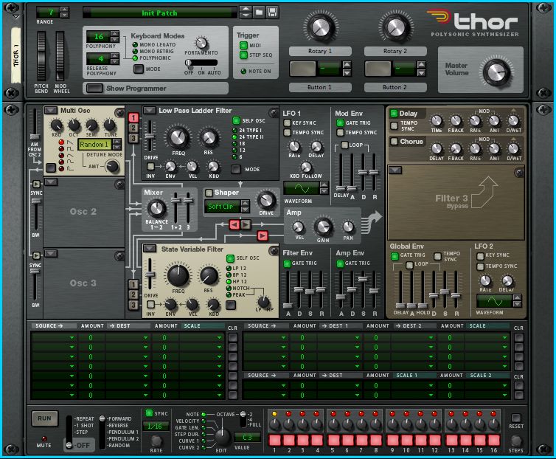This screenshot has height=459, width=556.
Task: Click first row CLR button in left matrix
Action: 232,337
